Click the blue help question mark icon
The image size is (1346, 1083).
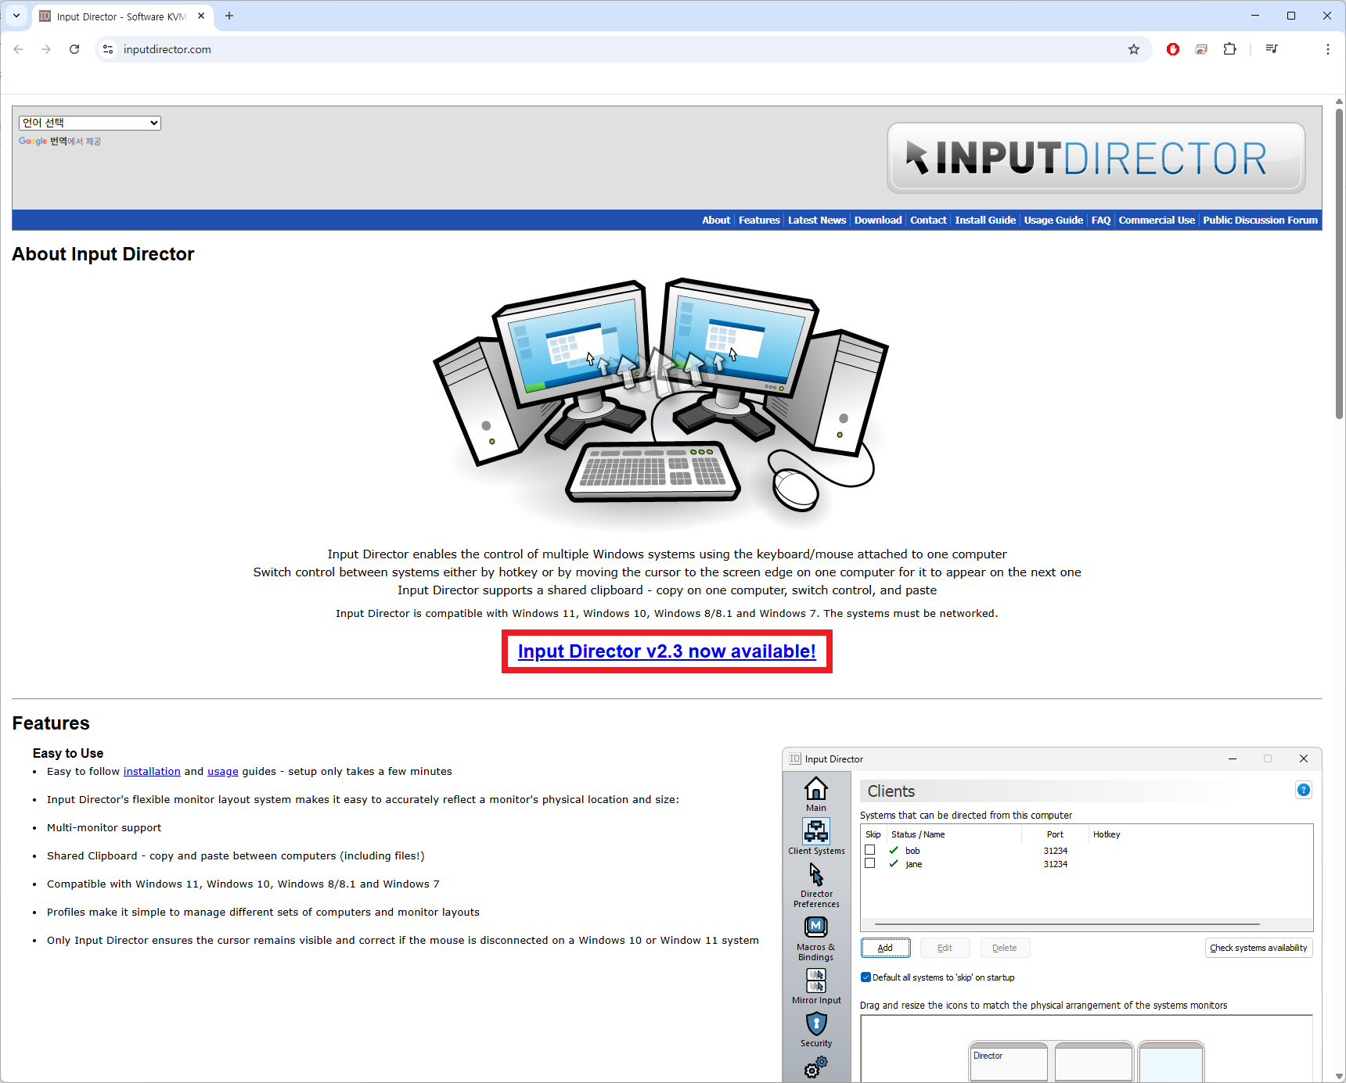tap(1304, 790)
